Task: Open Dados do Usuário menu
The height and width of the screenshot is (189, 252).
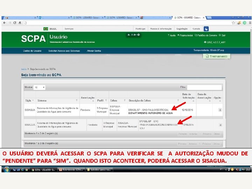Action: coord(32,51)
